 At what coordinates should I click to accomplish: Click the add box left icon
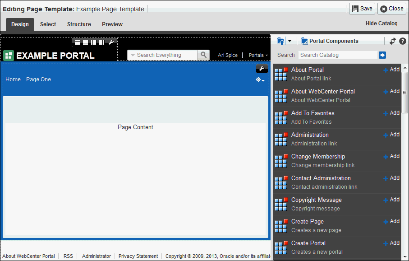coord(93,42)
